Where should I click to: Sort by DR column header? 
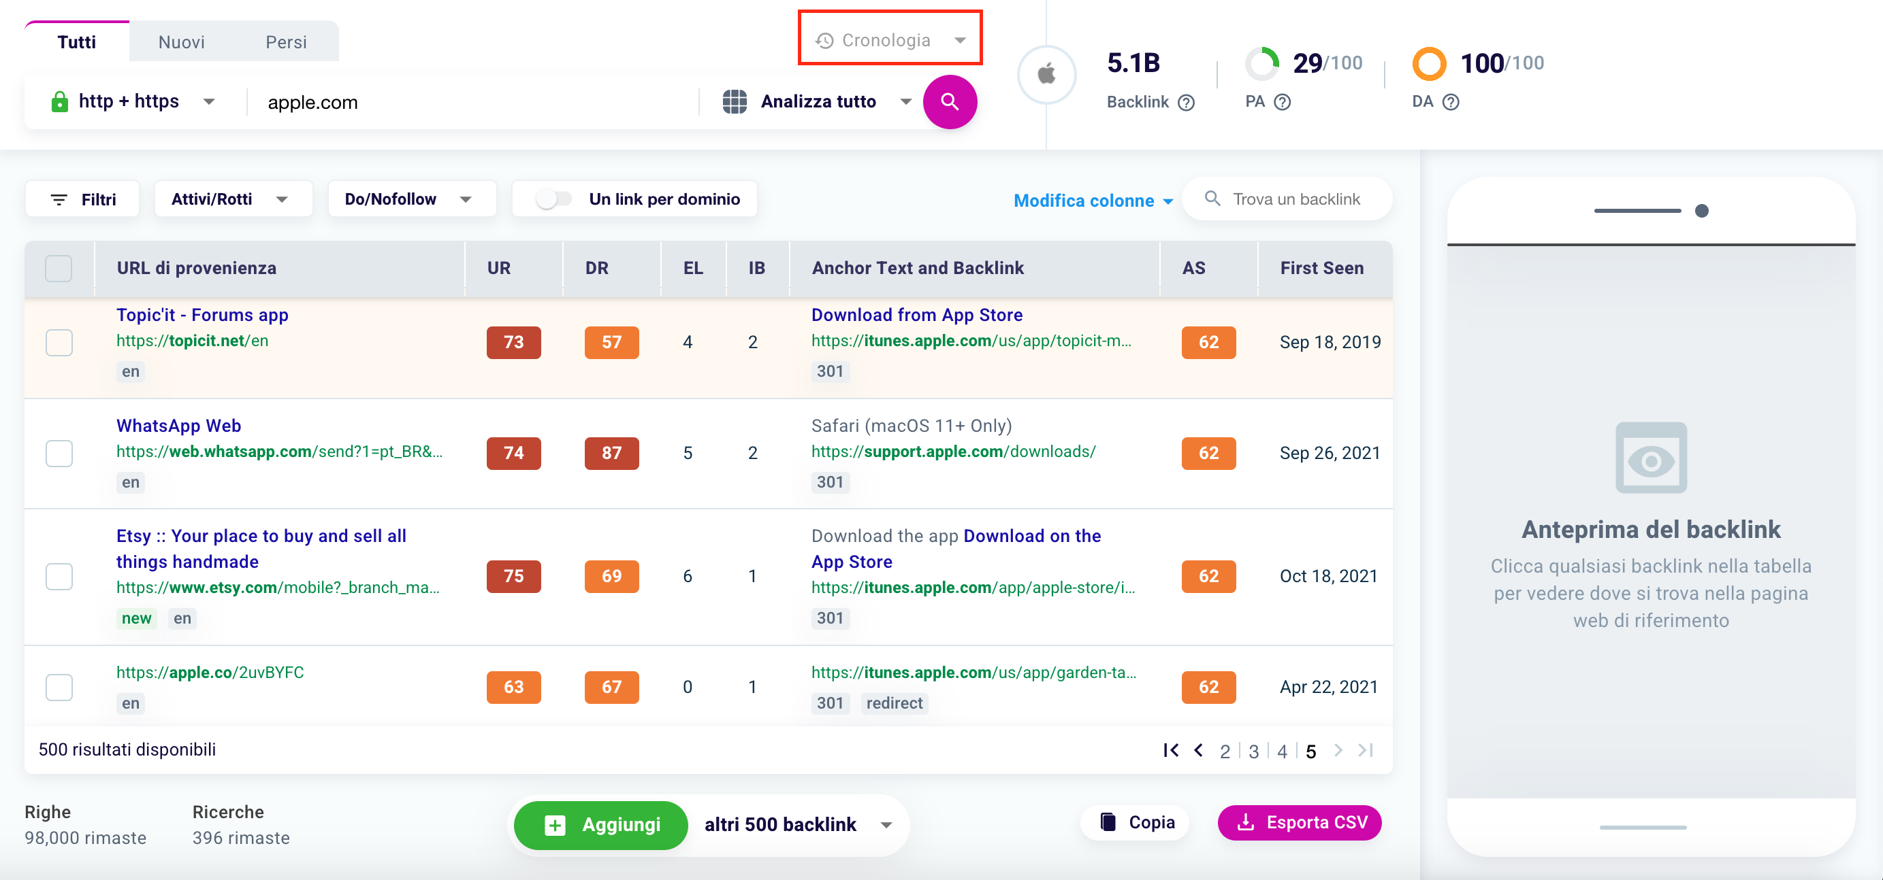[x=596, y=268]
